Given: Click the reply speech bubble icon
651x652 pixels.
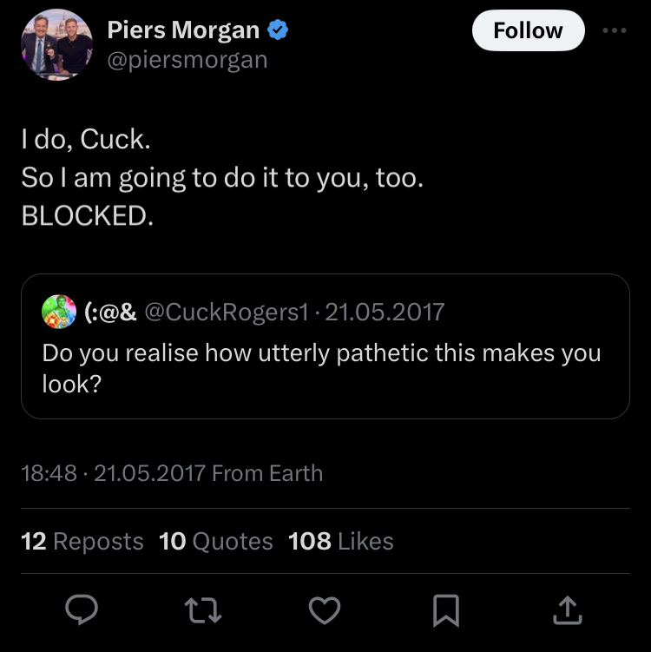Looking at the screenshot, I should (82, 610).
